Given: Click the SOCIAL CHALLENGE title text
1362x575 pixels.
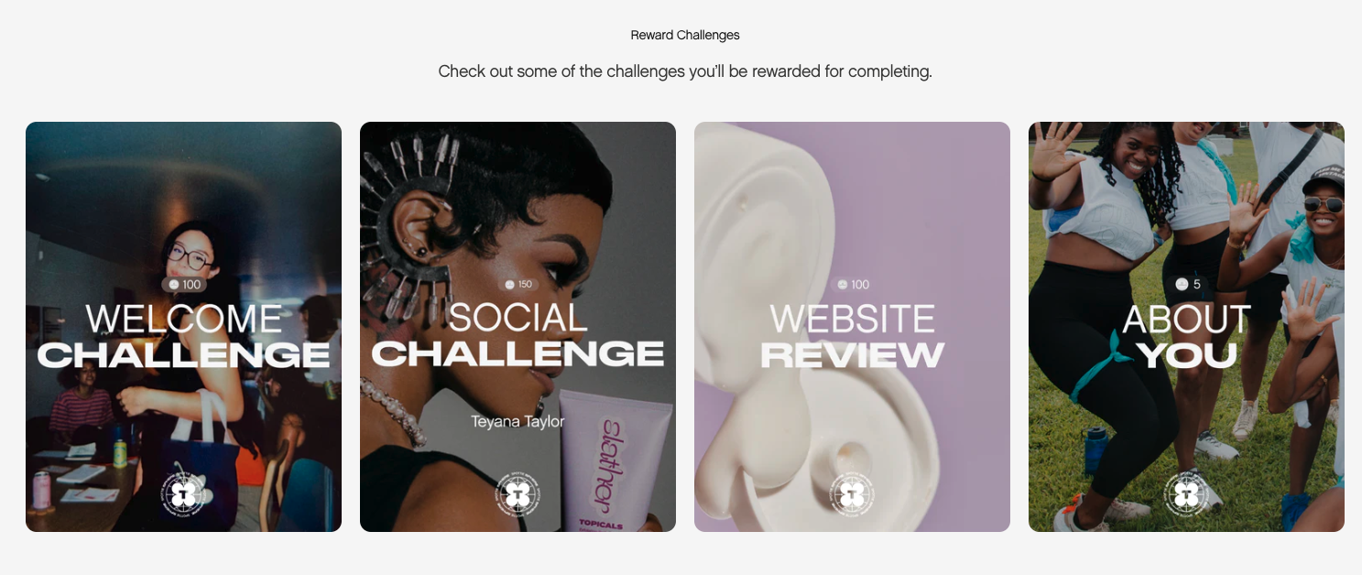Looking at the screenshot, I should point(518,335).
